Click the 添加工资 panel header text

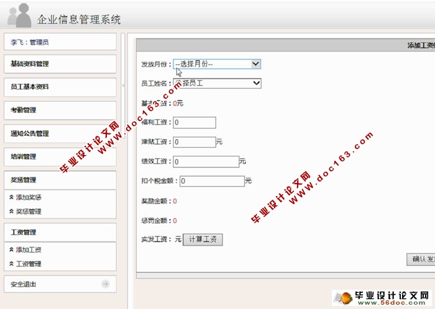point(421,45)
